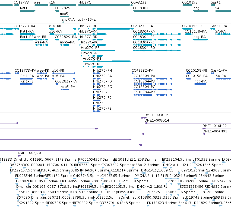The image size is (231, 207).
Task: Select EST Dmel_dig_011991_0667_1143.3prime
Action: tap(45, 160)
